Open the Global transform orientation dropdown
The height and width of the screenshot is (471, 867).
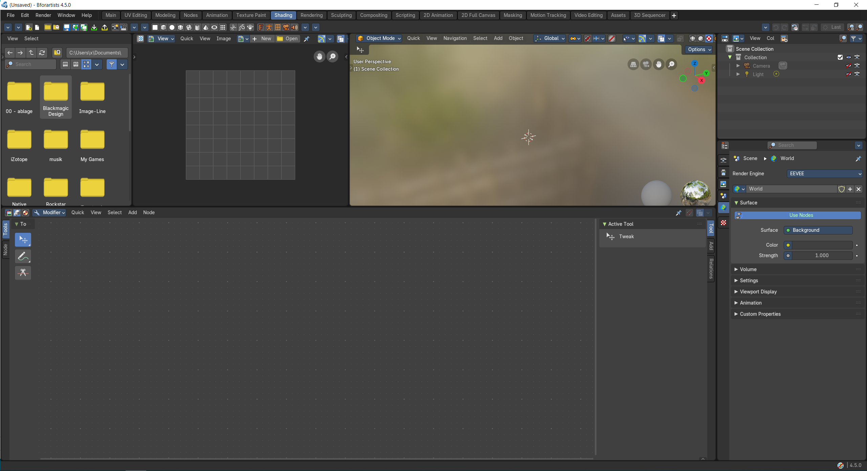click(x=550, y=39)
